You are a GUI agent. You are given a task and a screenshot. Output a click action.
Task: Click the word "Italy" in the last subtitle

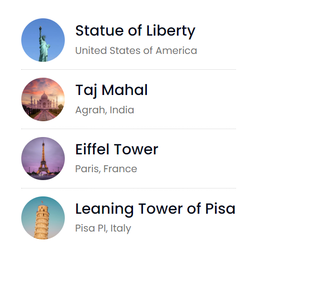coord(121,229)
